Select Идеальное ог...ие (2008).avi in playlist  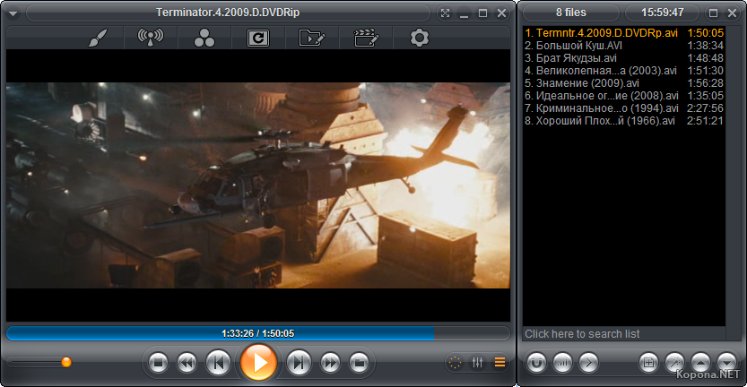(624, 96)
